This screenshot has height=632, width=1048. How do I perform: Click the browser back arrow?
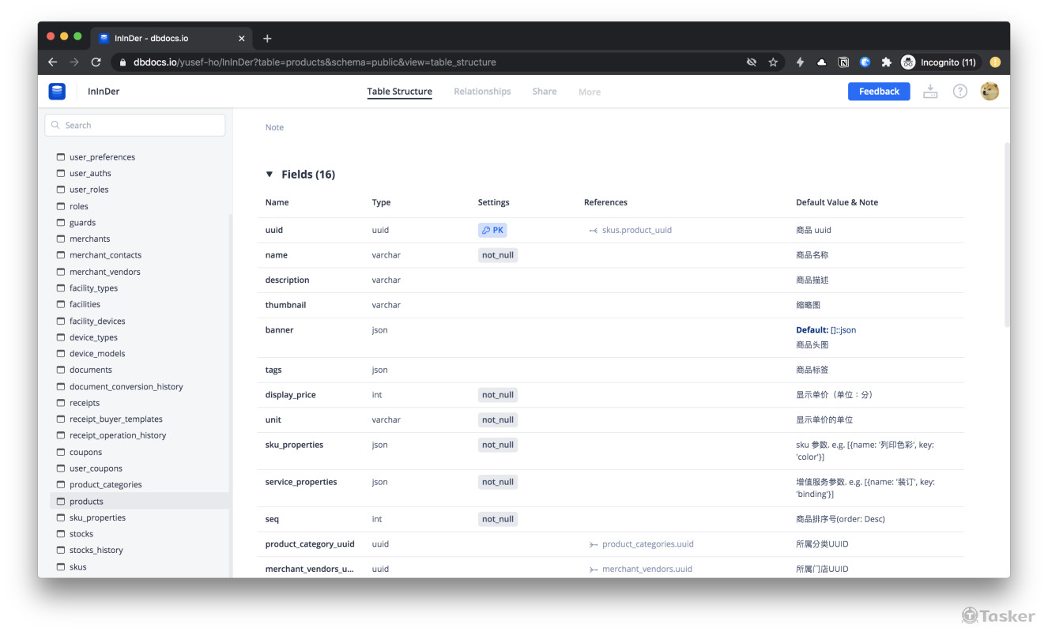click(52, 62)
